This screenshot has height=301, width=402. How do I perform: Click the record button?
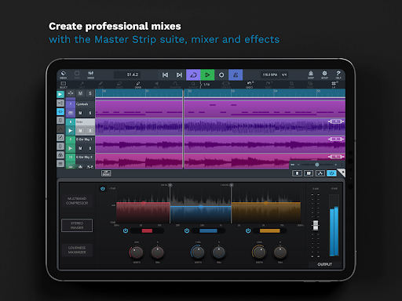click(x=221, y=75)
